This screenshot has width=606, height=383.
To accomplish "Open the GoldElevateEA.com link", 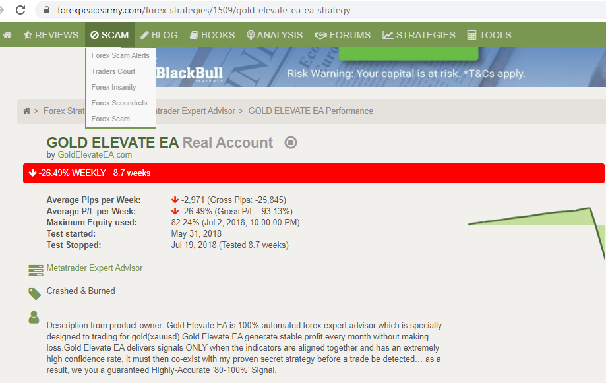I will [x=95, y=155].
